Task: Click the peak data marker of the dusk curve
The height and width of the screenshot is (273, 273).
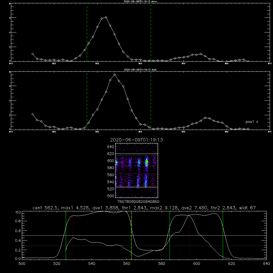Action: coord(114,75)
